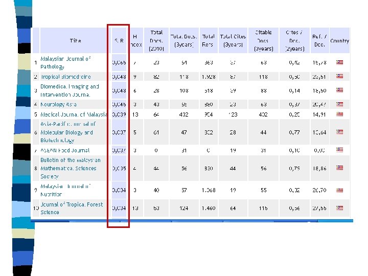Open the Malaysian Journal of Pathology link
368x276 pixels.
[x=65, y=63]
